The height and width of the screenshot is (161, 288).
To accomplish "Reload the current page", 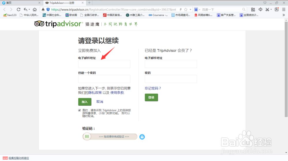I will pos(18,9).
